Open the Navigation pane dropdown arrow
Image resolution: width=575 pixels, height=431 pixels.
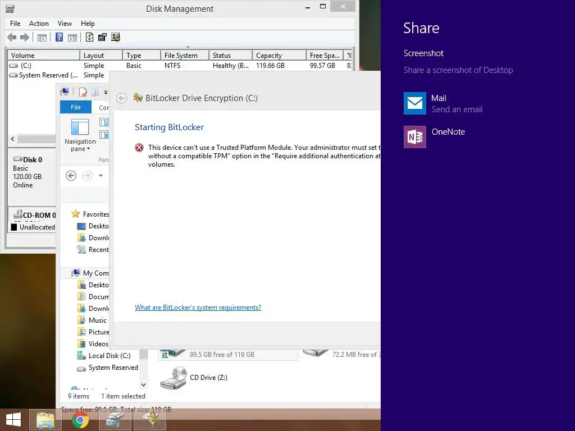(x=88, y=149)
